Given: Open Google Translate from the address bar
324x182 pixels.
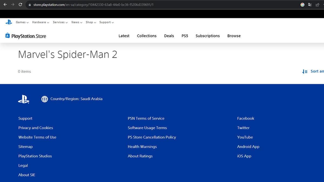Looking at the screenshot, I should click(310, 5).
